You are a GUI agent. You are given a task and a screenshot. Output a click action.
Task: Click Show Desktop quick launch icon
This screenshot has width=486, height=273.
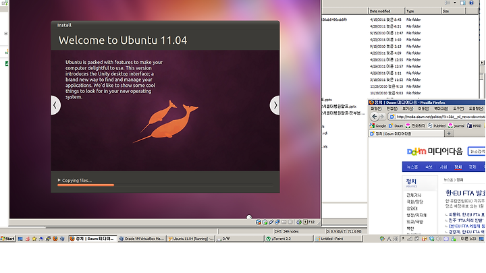(x=20, y=239)
